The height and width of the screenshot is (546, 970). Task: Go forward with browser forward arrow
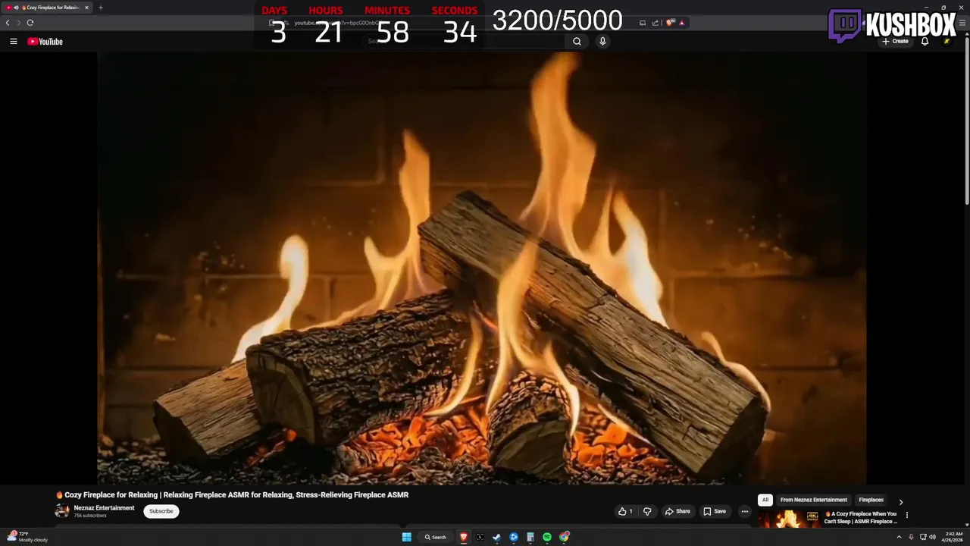click(x=19, y=23)
